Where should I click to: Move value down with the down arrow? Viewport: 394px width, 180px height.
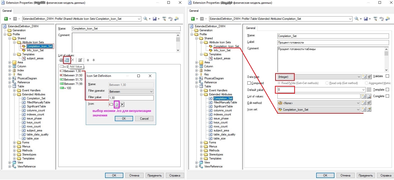coord(94,60)
